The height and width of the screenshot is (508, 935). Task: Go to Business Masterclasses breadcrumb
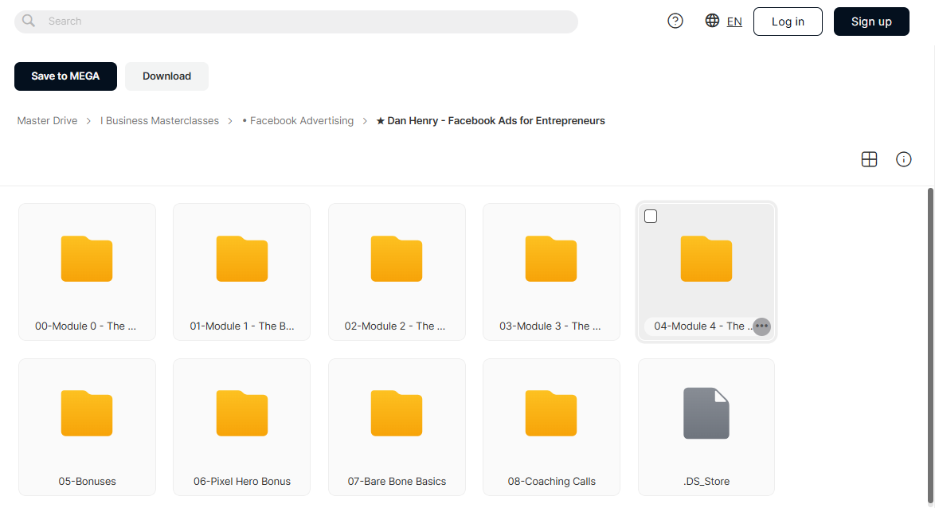click(x=159, y=120)
